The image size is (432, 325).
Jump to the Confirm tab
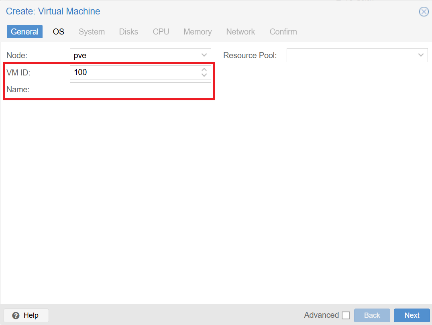pyautogui.click(x=283, y=32)
